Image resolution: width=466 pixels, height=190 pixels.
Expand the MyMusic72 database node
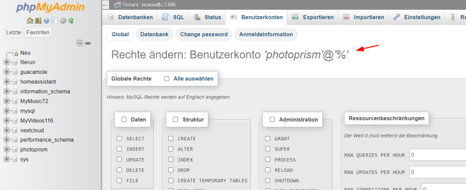pyautogui.click(x=7, y=101)
